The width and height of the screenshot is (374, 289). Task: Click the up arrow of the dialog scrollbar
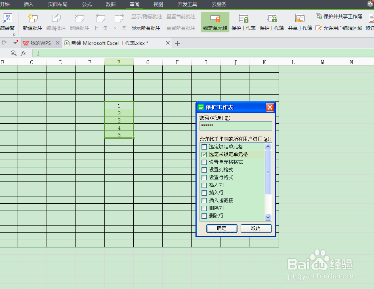[267, 146]
